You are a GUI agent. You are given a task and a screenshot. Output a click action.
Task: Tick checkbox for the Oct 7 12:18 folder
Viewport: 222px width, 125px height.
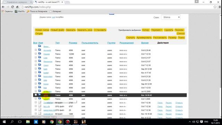click(36, 65)
